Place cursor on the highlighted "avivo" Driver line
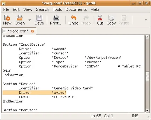The height and width of the screenshot is (120, 151). coord(35,92)
